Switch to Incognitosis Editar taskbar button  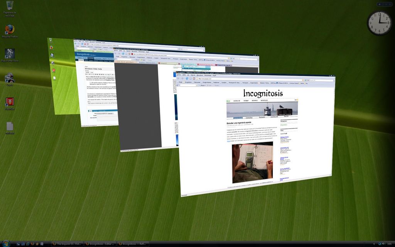pos(100,244)
